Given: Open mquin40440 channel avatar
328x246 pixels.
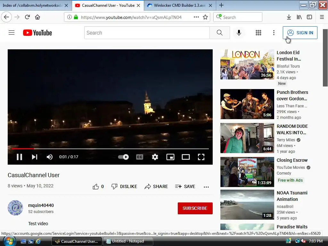Looking at the screenshot, I should point(15,208).
